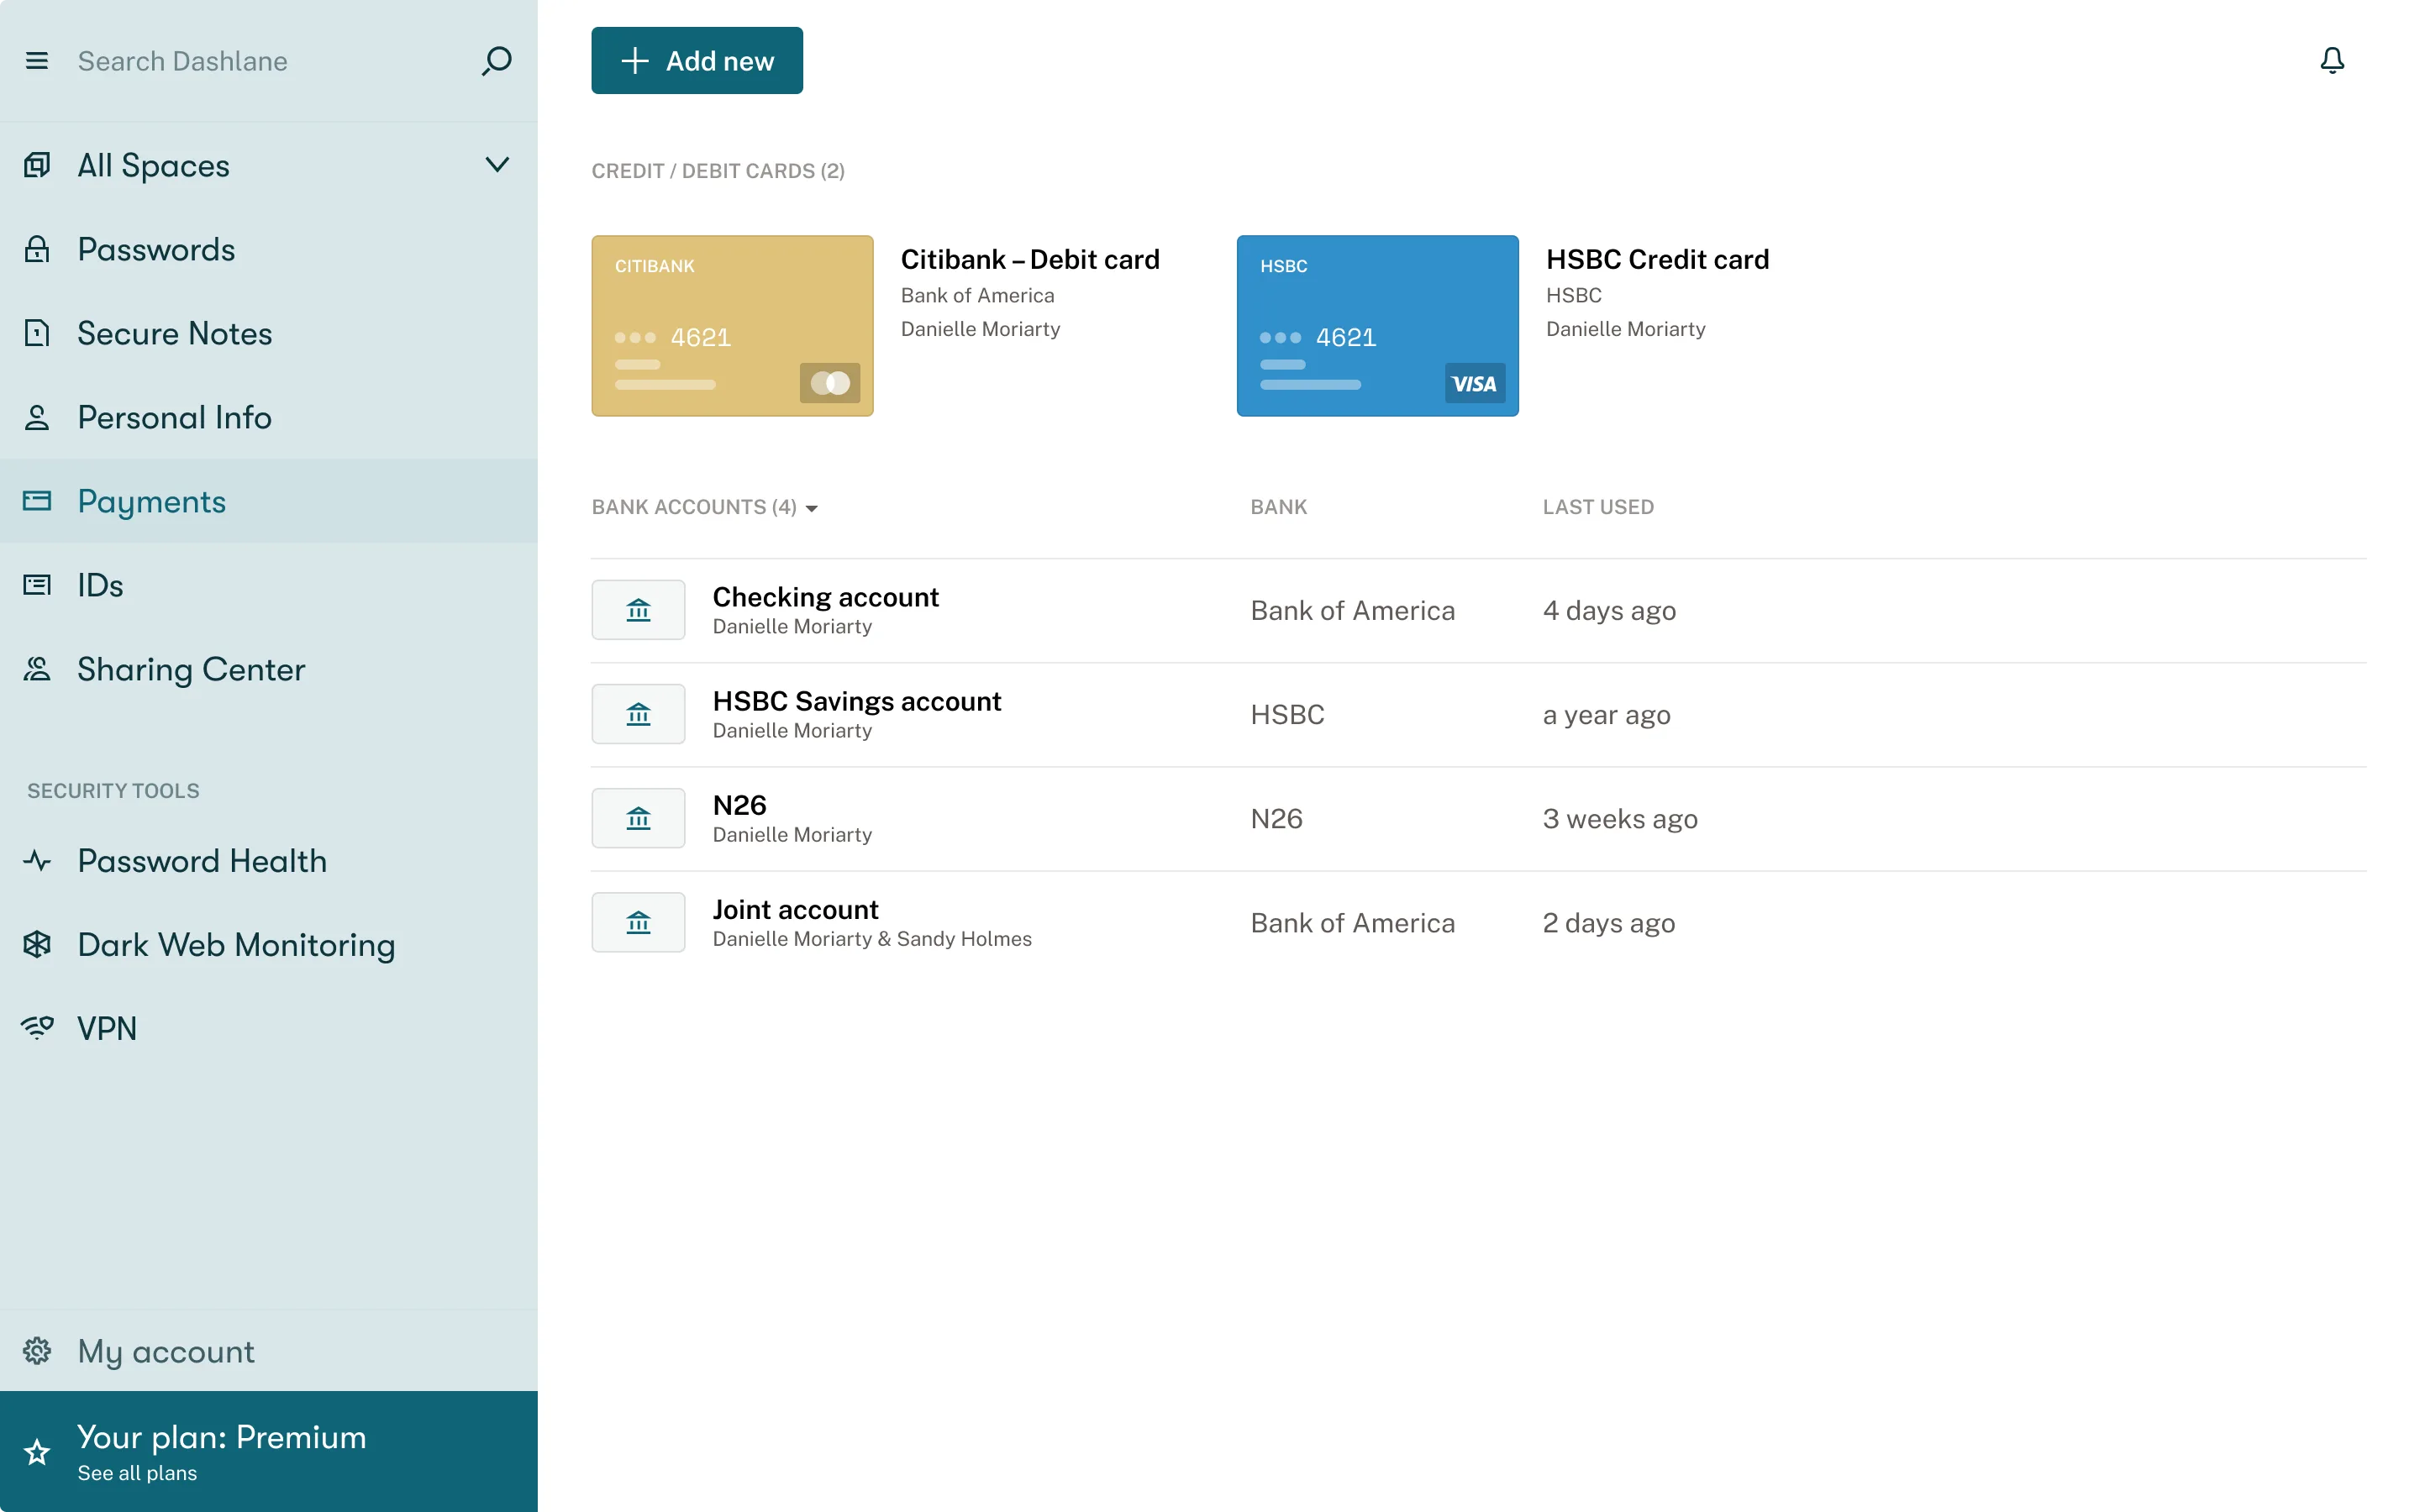Click Danielle Moriarty & Sandy Holmes owner text
This screenshot has height=1512, width=2420.
pos(872,939)
